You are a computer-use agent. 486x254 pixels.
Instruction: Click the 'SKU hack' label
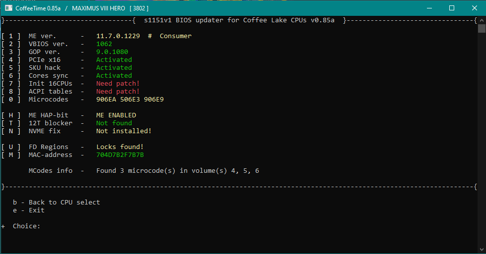click(x=45, y=68)
